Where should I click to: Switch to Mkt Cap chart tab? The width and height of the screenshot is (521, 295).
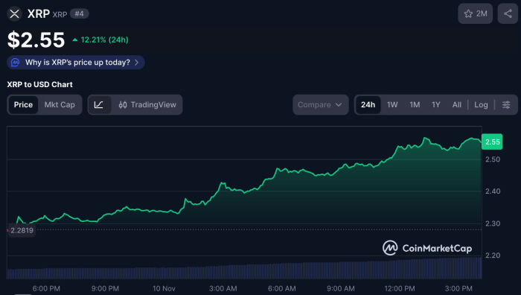pos(60,105)
